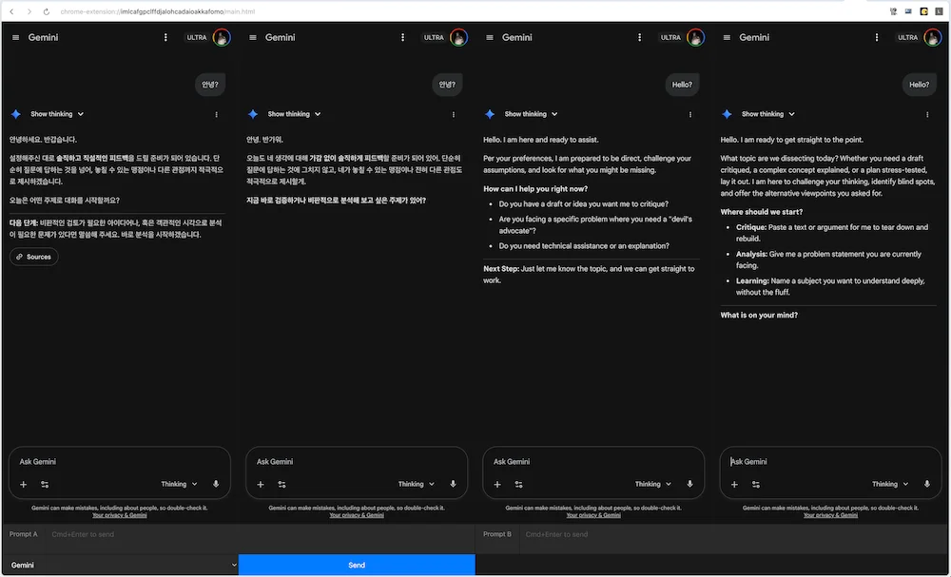Expand Show thinking in fourth panel
Image resolution: width=951 pixels, height=577 pixels.
click(x=767, y=114)
